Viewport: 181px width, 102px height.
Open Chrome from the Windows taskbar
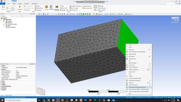[x=49, y=100]
